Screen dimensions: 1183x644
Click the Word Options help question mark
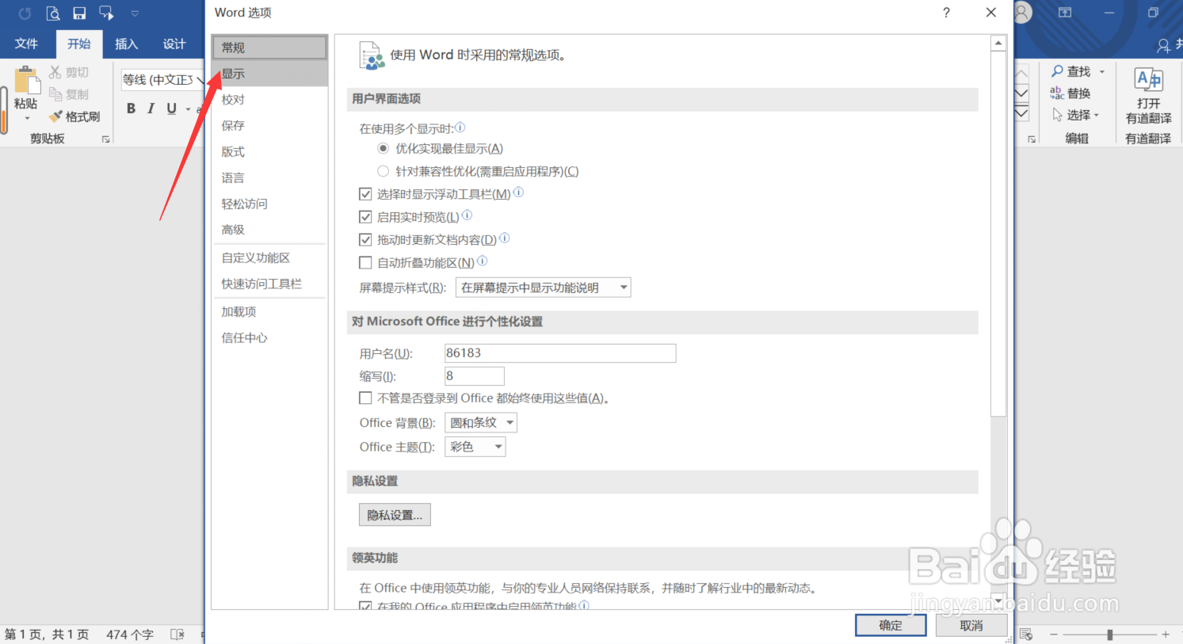pyautogui.click(x=946, y=13)
